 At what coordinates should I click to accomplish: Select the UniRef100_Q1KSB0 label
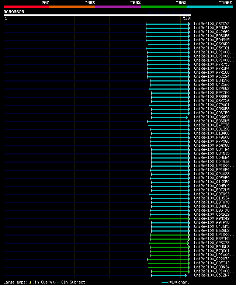(x=212, y=182)
